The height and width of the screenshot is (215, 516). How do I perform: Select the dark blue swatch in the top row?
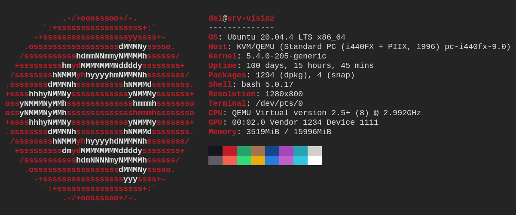pyautogui.click(x=272, y=151)
